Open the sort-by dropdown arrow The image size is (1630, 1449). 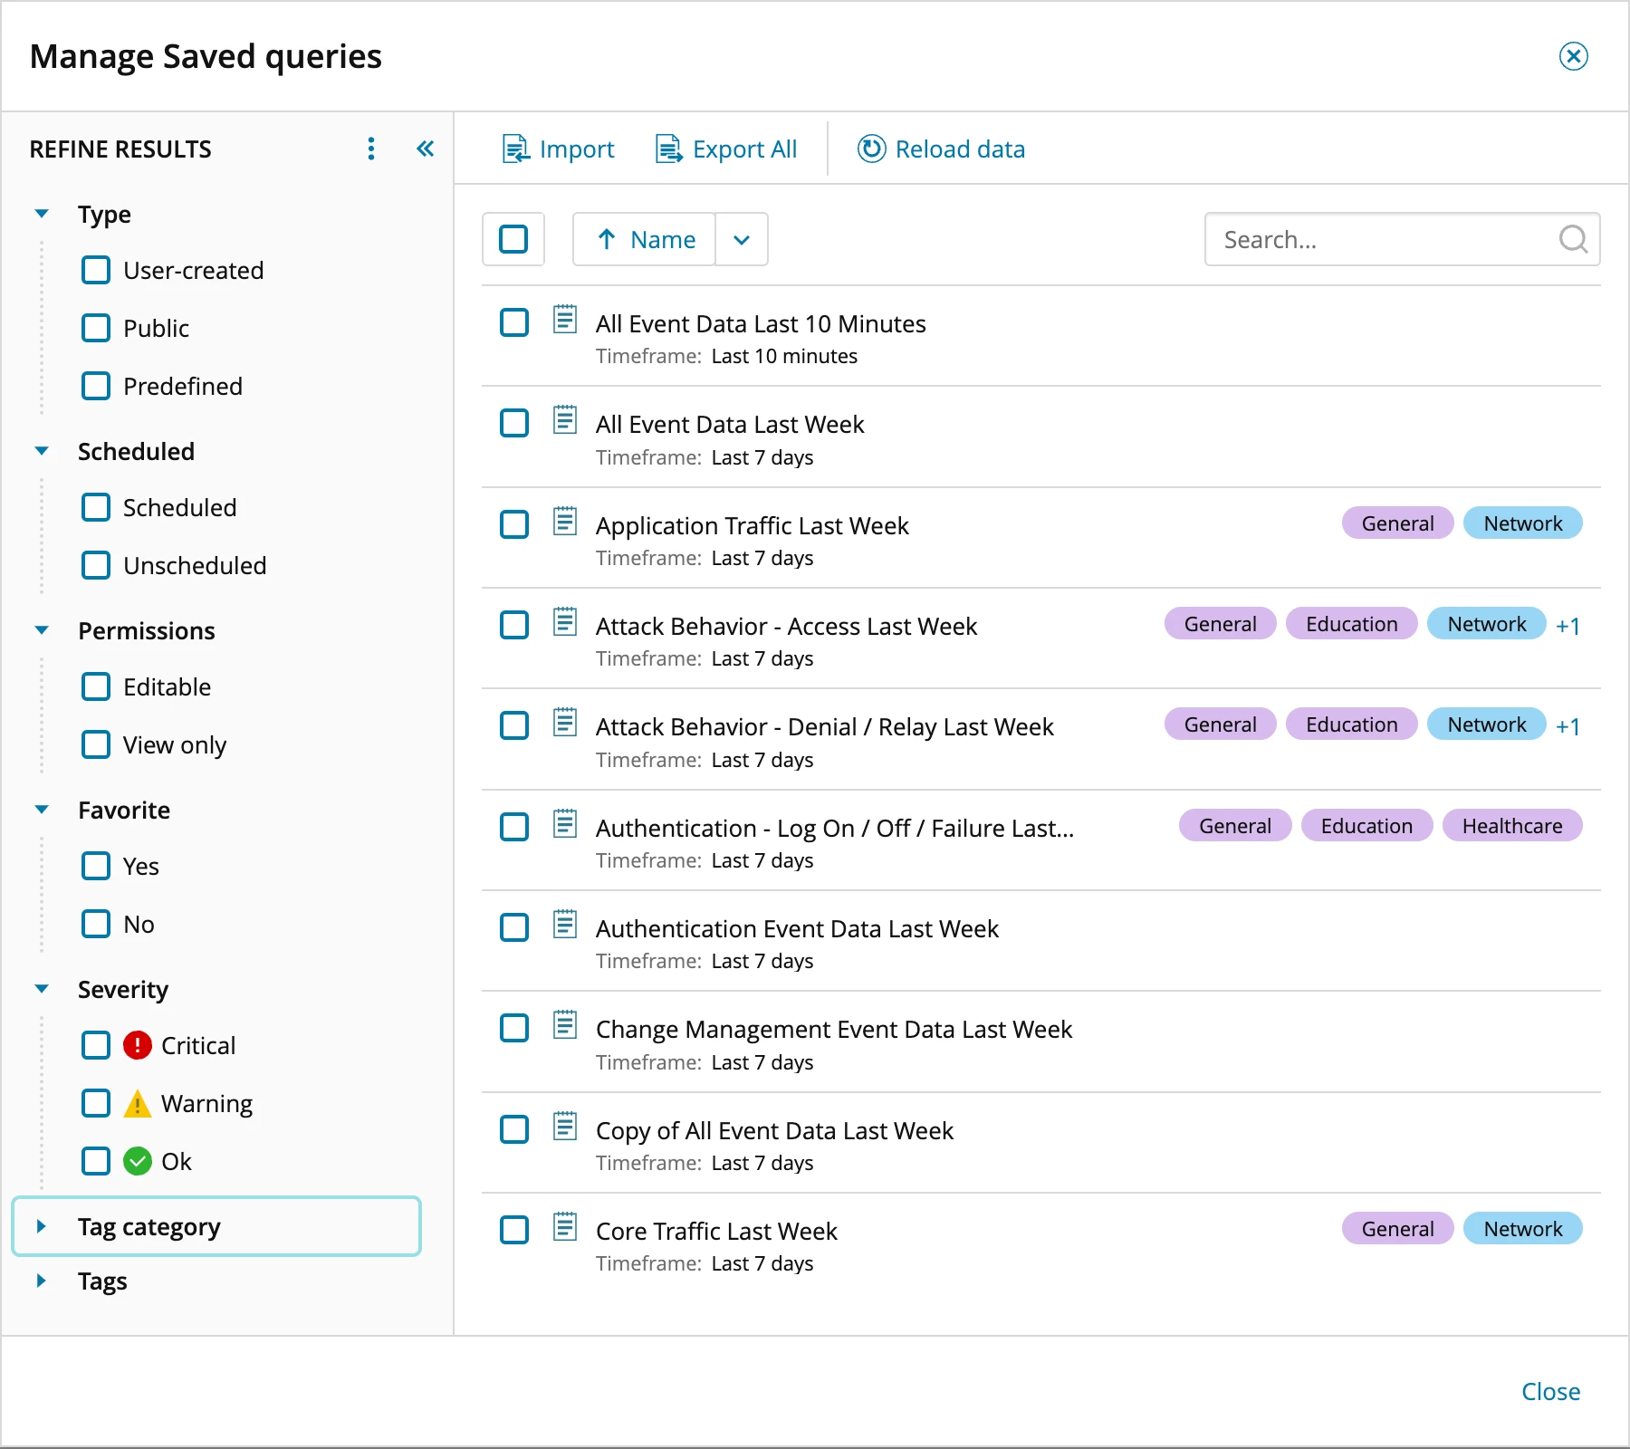pyautogui.click(x=742, y=239)
